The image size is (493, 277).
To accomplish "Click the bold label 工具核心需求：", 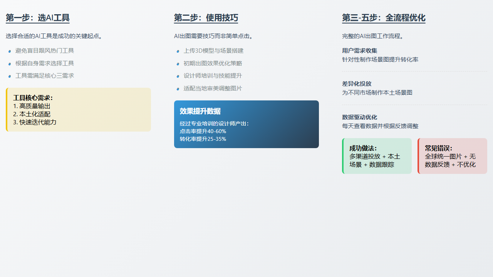I will click(33, 98).
